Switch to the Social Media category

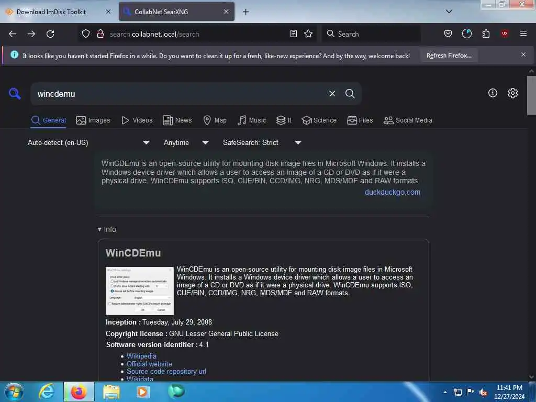(408, 120)
